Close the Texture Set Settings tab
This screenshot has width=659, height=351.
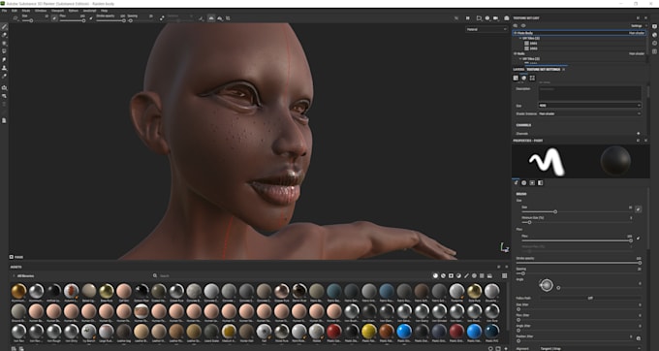564,70
